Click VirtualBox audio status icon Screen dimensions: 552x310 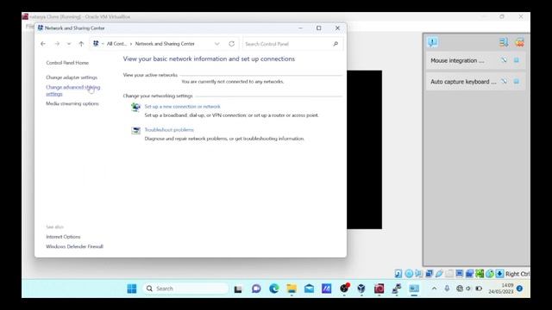[x=418, y=274]
